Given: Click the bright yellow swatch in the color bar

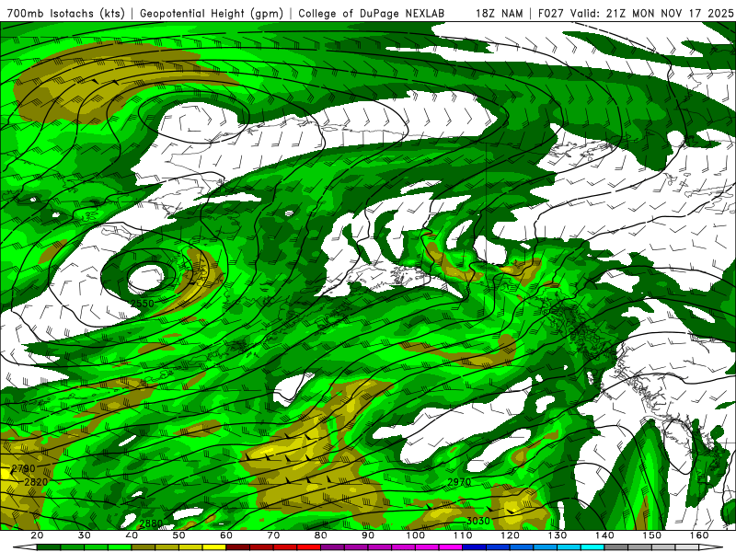Looking at the screenshot, I should point(214,547).
